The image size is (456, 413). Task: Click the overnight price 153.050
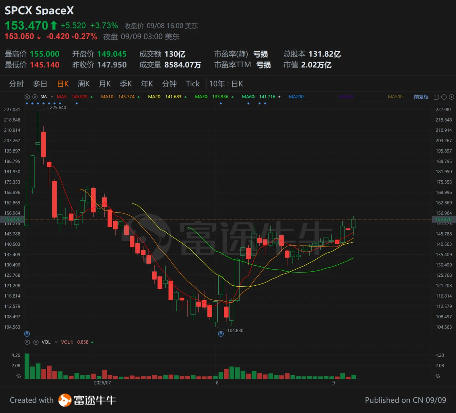click(19, 36)
